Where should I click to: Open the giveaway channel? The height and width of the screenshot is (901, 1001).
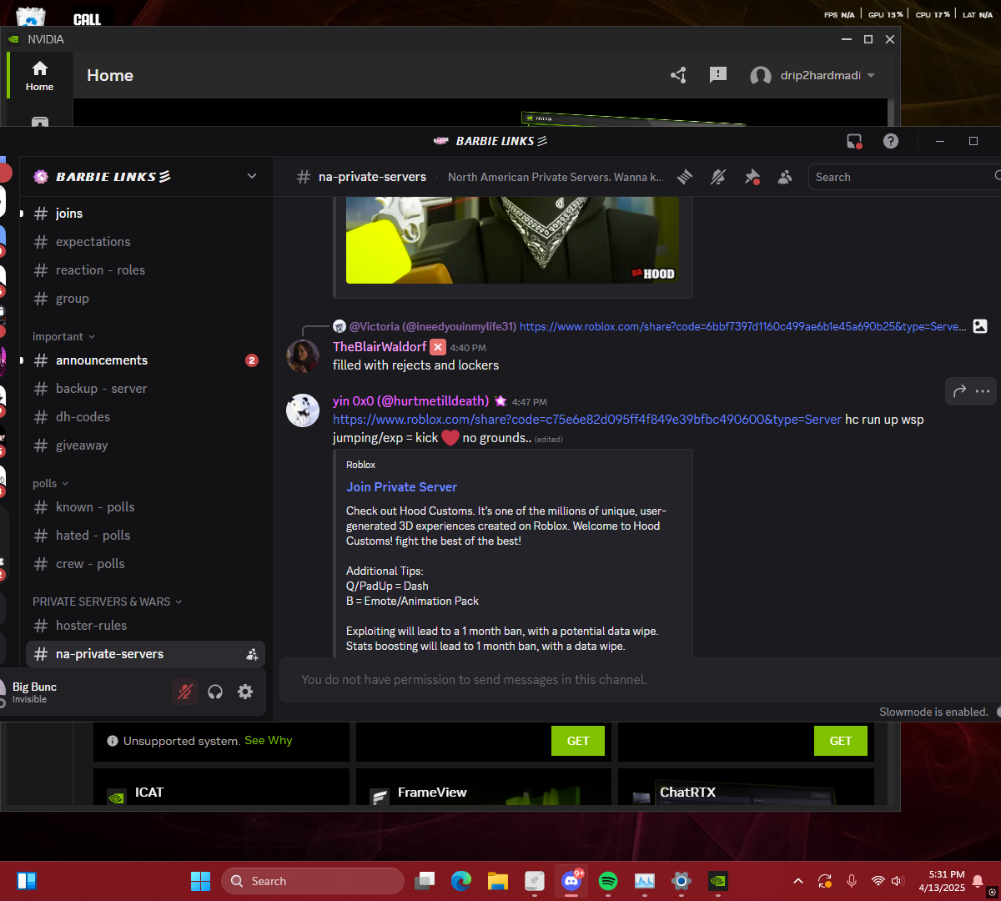pos(145,445)
